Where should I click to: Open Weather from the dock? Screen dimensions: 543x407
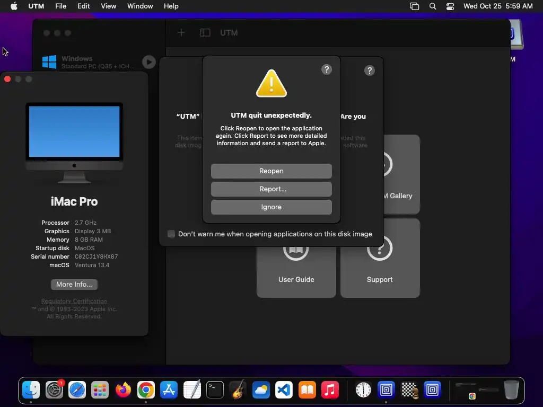tap(261, 390)
